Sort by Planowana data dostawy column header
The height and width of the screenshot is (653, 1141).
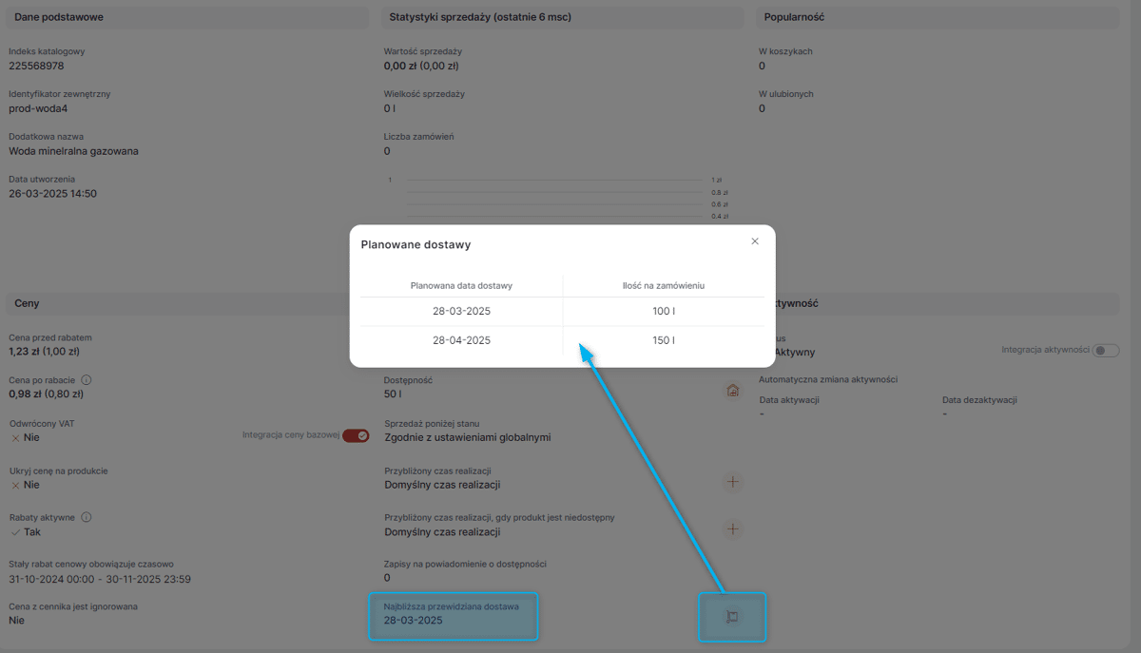[x=462, y=285]
